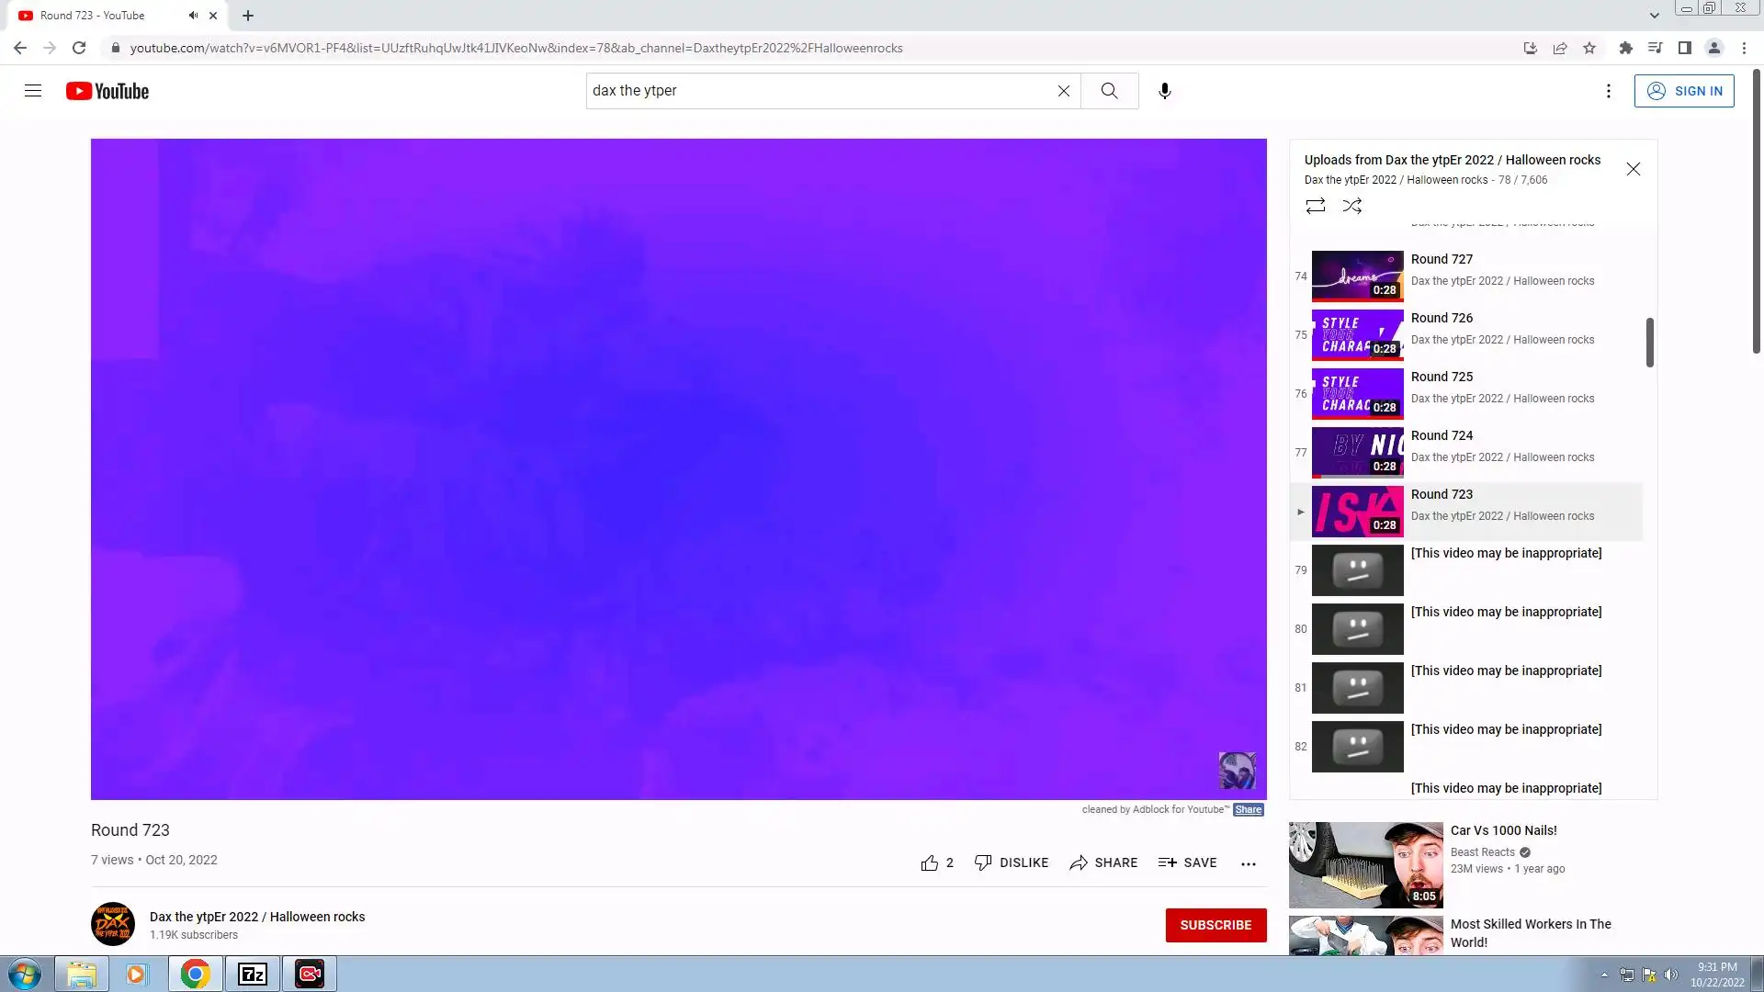Open the YouTube settings three-dot menu
The image size is (1764, 992).
[1608, 91]
